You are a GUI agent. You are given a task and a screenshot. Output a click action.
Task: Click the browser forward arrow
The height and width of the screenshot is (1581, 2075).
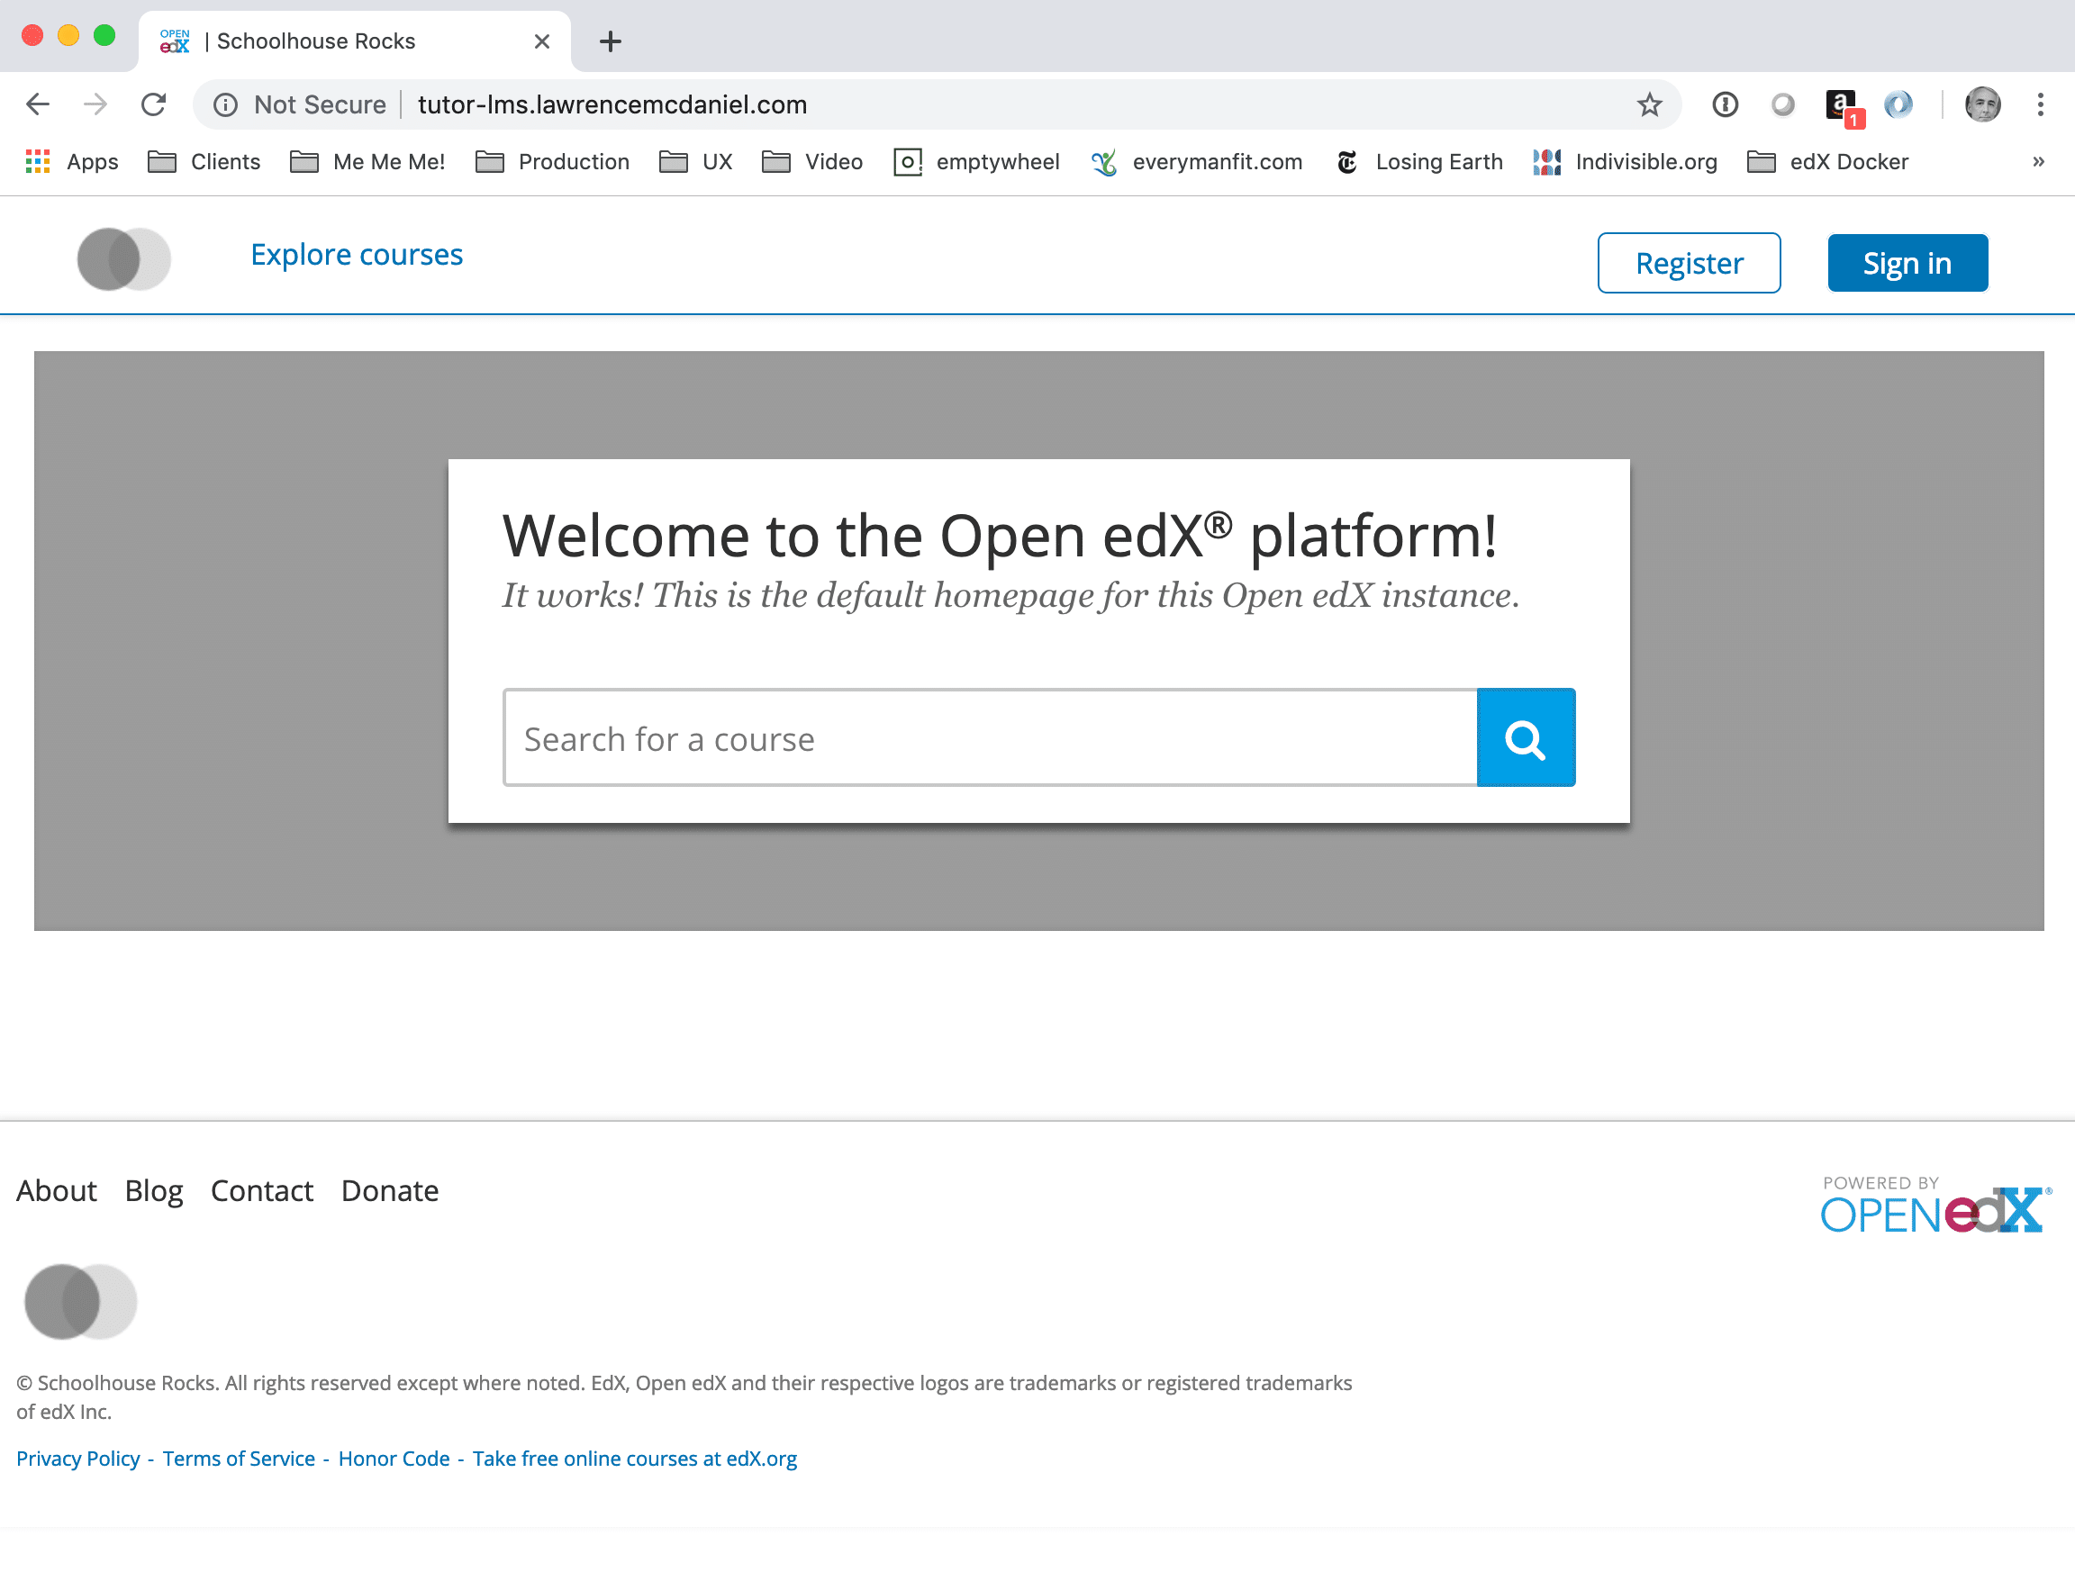[95, 104]
